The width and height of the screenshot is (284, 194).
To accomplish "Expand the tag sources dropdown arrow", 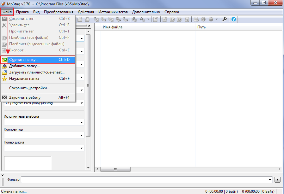I will pos(217,19).
